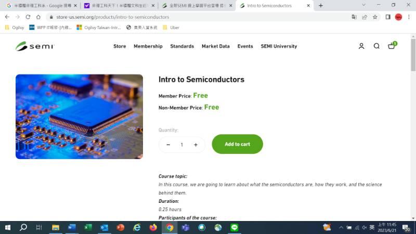
Task: Show hidden system tray icons
Action: coord(341,228)
